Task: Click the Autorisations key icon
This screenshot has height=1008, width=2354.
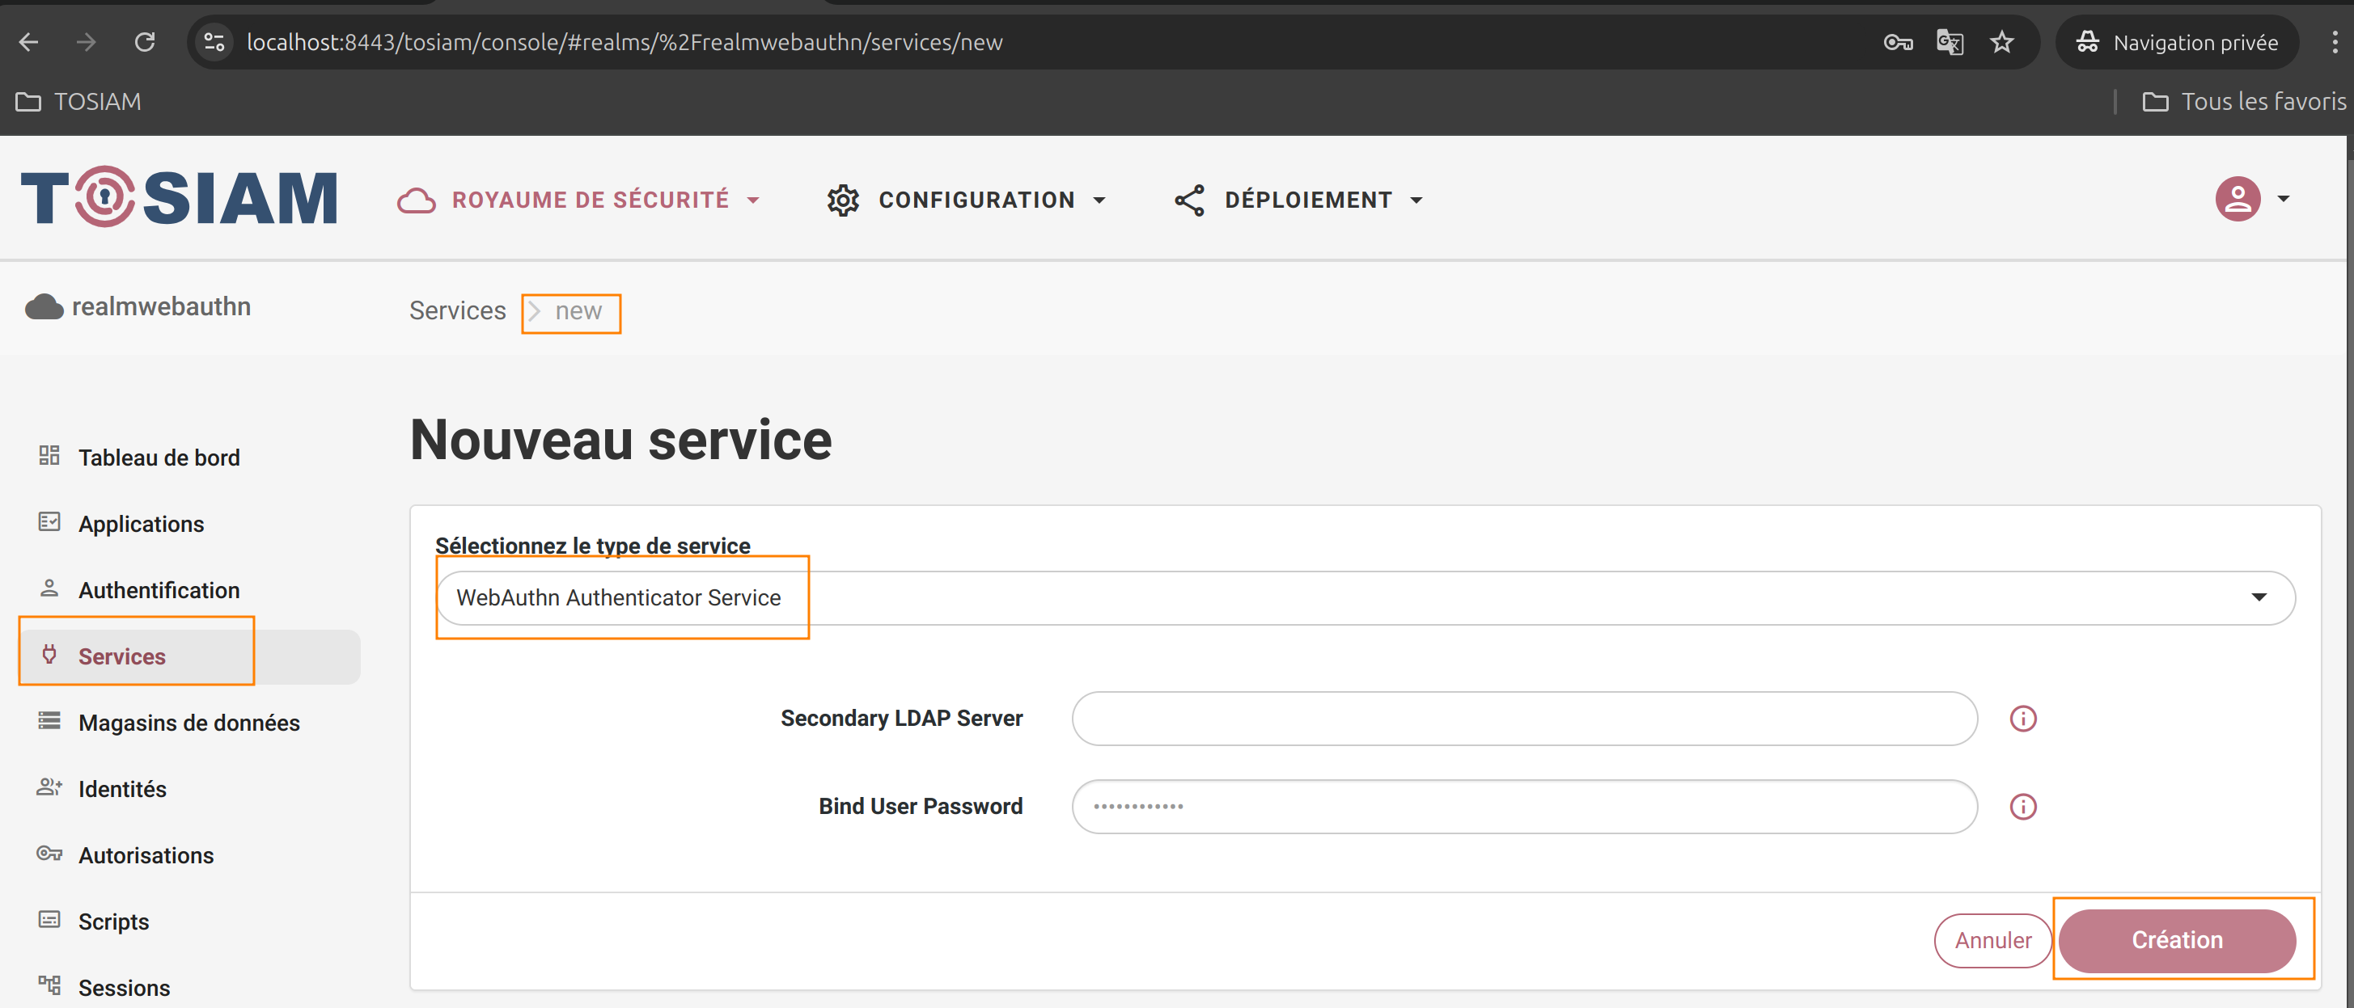Action: coord(49,853)
